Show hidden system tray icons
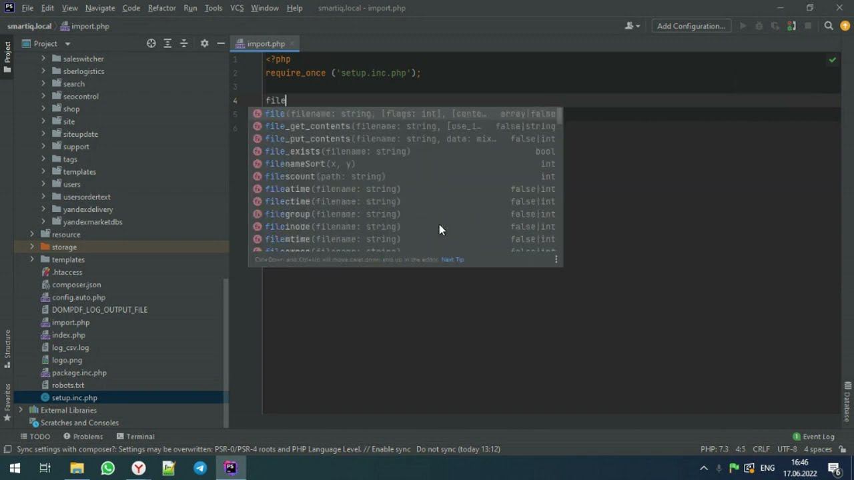854x480 pixels. point(703,468)
